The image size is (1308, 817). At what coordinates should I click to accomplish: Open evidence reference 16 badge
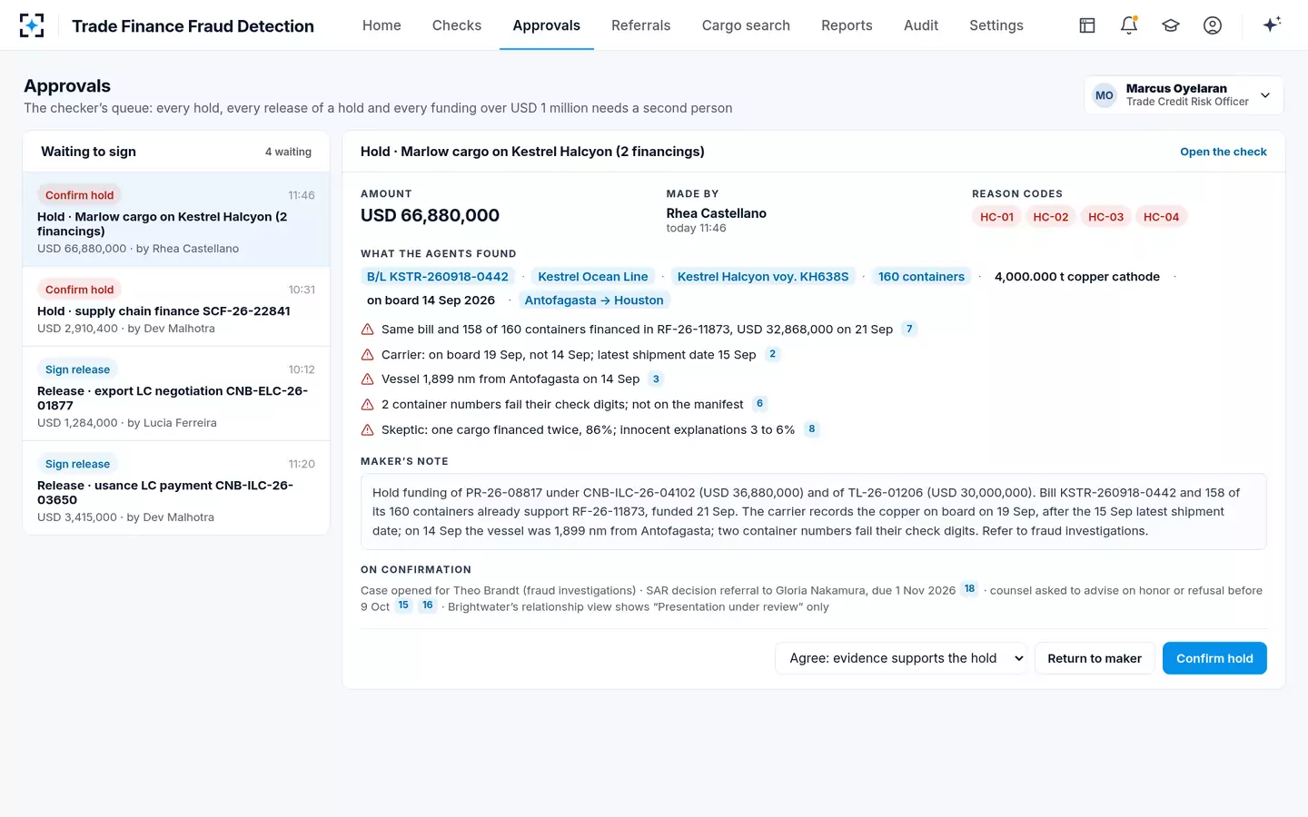428,605
